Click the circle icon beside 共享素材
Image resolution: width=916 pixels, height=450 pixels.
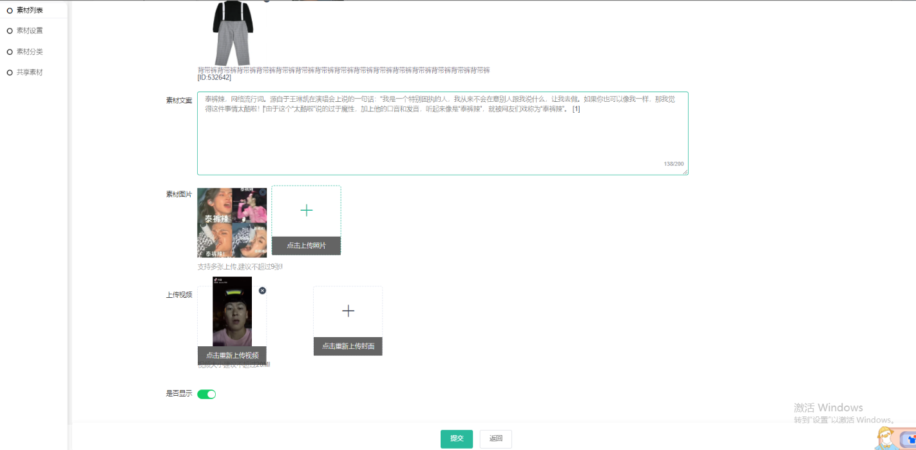tap(10, 73)
